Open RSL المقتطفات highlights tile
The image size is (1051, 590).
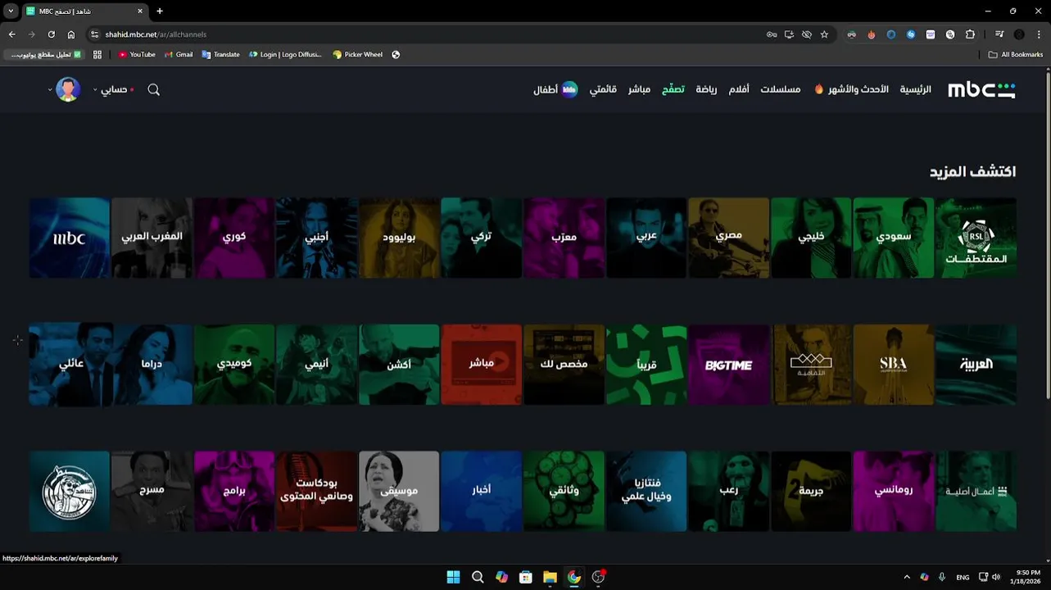(x=976, y=238)
